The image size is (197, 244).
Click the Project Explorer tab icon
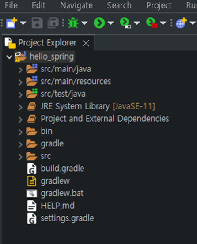pyautogui.click(x=10, y=43)
